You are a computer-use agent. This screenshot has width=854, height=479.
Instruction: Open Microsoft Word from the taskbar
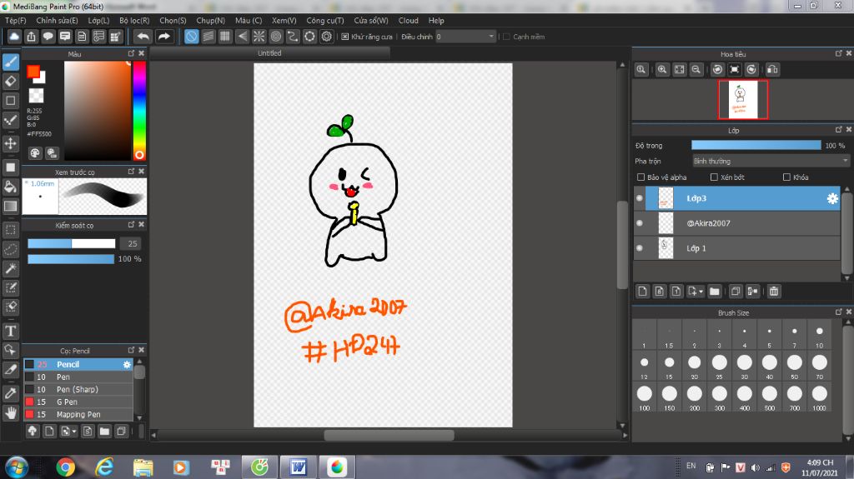coord(298,467)
